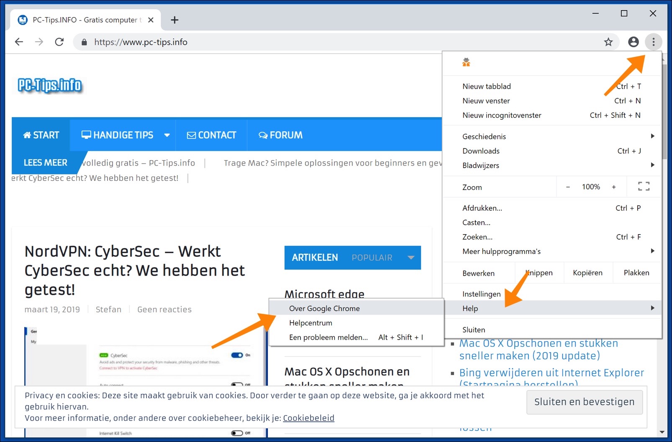Screen dimensions: 672x442
Task: Click Plakken in the edit row
Action: [x=636, y=273]
